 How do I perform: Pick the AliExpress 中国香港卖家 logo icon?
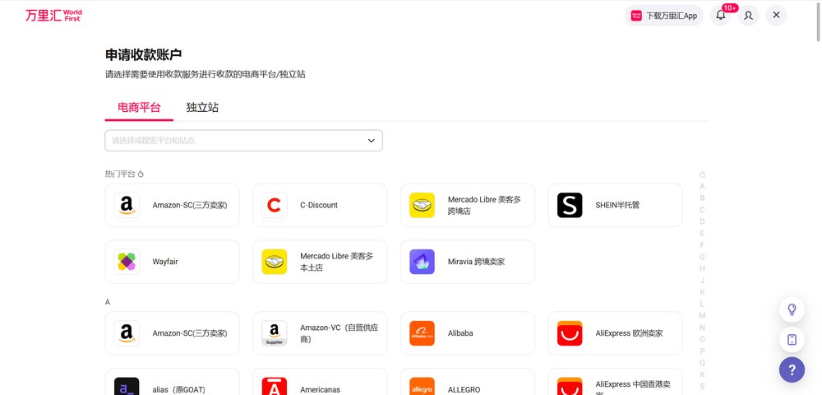pyautogui.click(x=570, y=387)
